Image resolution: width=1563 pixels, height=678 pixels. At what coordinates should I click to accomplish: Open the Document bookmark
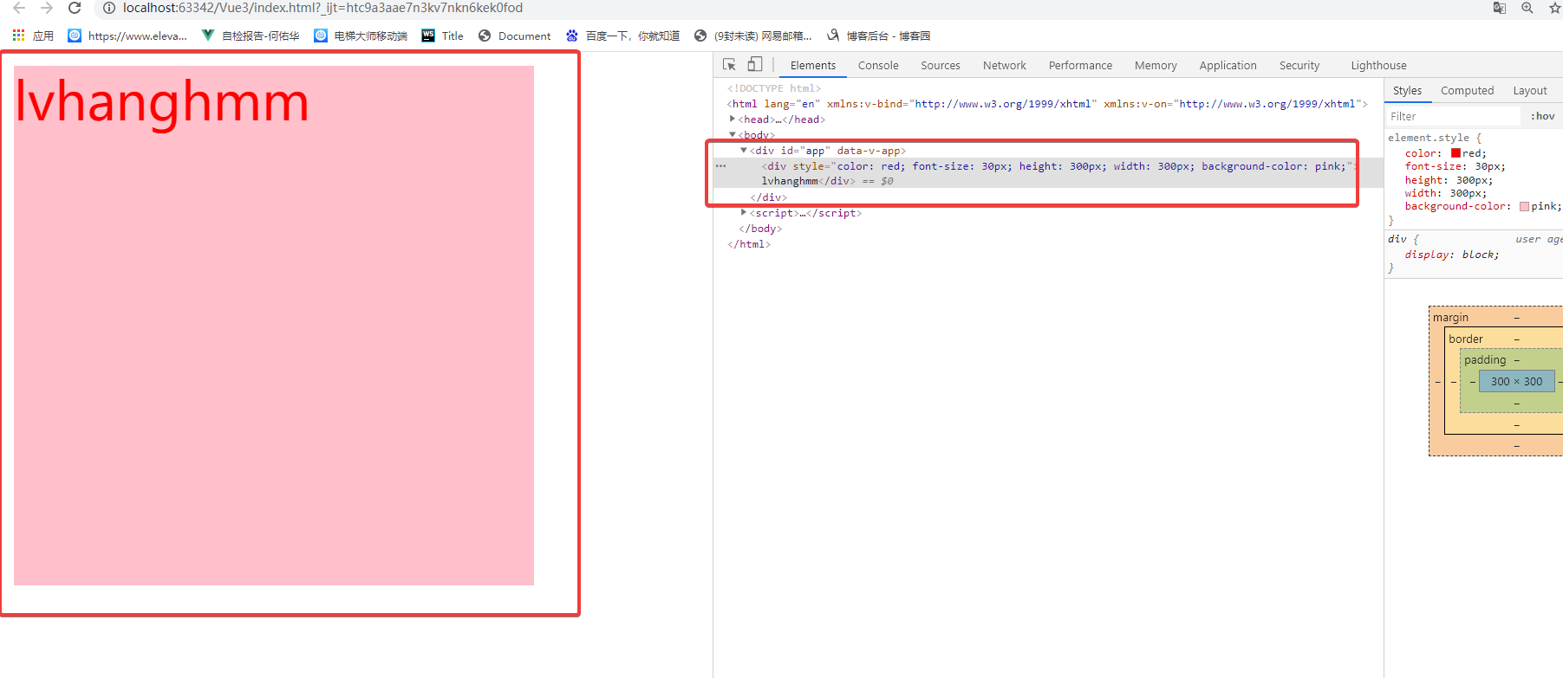(x=515, y=36)
